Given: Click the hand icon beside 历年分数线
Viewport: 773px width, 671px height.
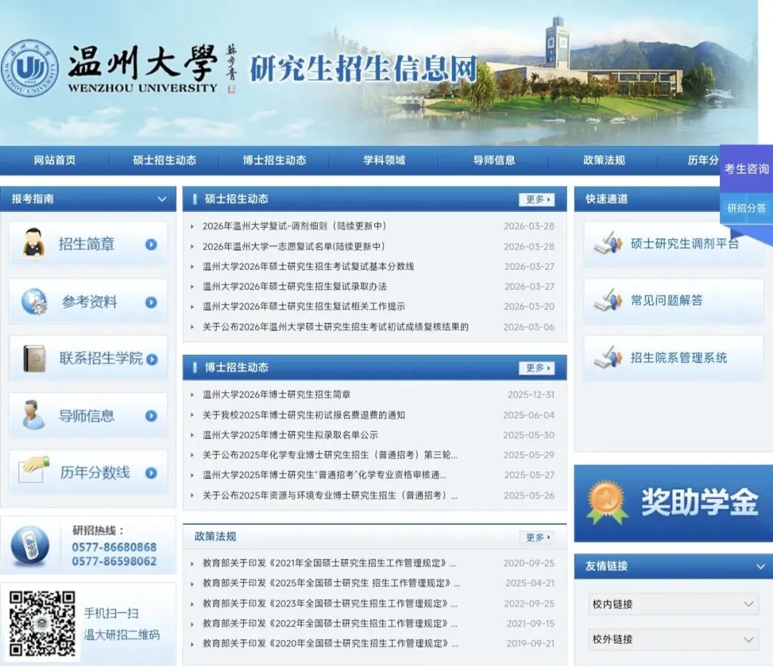Looking at the screenshot, I should click(34, 470).
